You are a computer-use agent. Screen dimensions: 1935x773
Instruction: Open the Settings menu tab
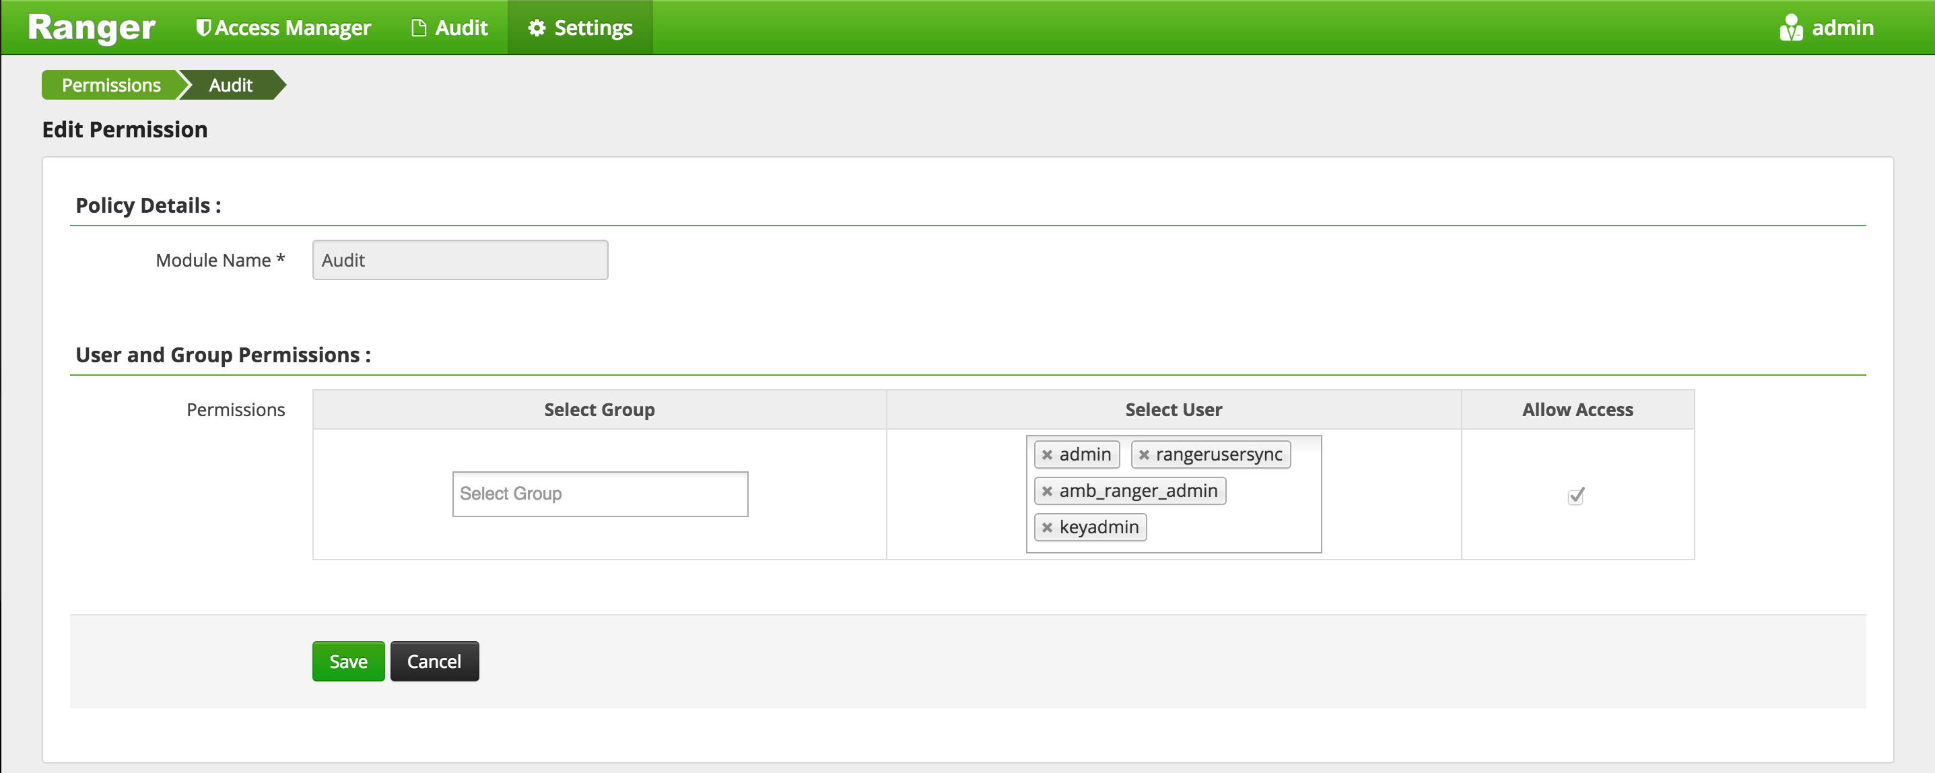point(592,28)
